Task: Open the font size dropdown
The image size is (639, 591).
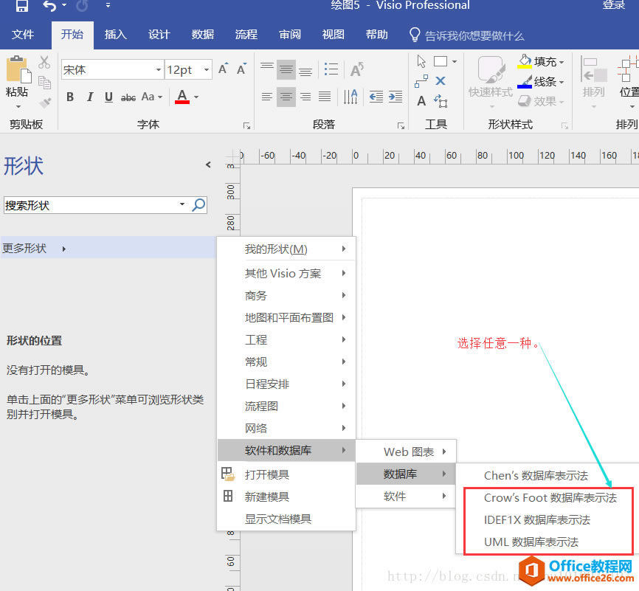Action: [x=206, y=70]
